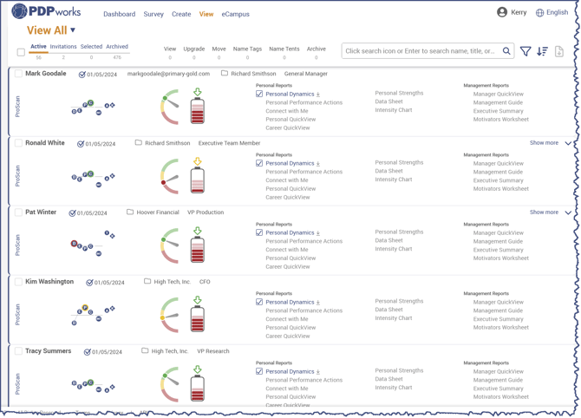Click the folder icon next to Hoover Financial

pos(130,212)
